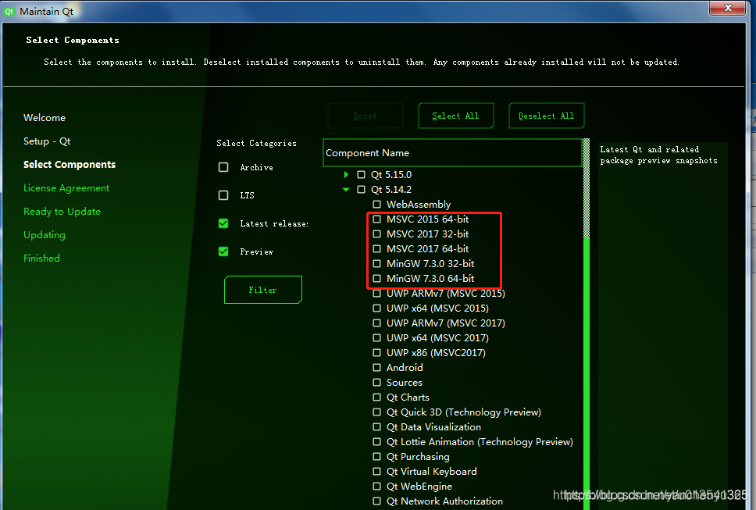This screenshot has height=510, width=756.
Task: Check the WebAssembly component checkbox
Action: coord(376,205)
